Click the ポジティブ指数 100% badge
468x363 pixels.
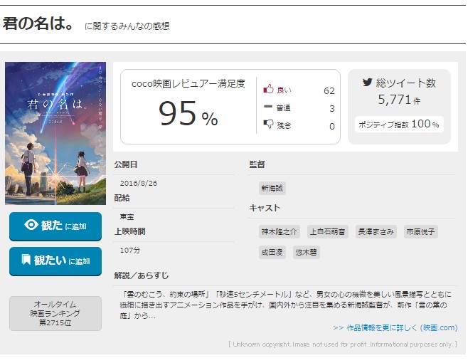coord(399,124)
